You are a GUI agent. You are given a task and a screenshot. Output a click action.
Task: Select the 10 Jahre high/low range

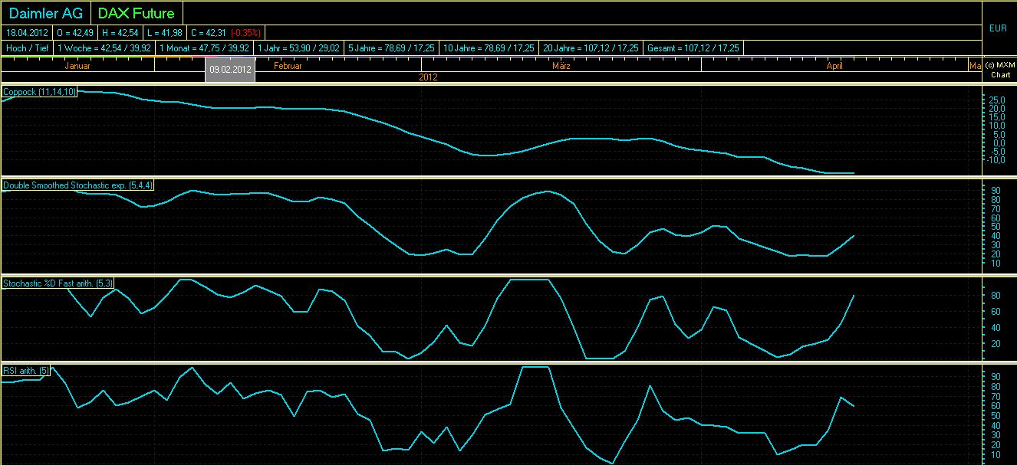(x=489, y=47)
